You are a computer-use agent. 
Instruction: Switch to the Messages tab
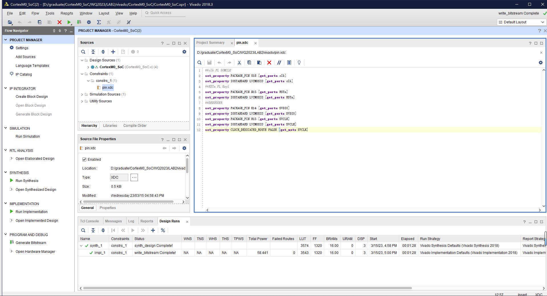tap(113, 221)
